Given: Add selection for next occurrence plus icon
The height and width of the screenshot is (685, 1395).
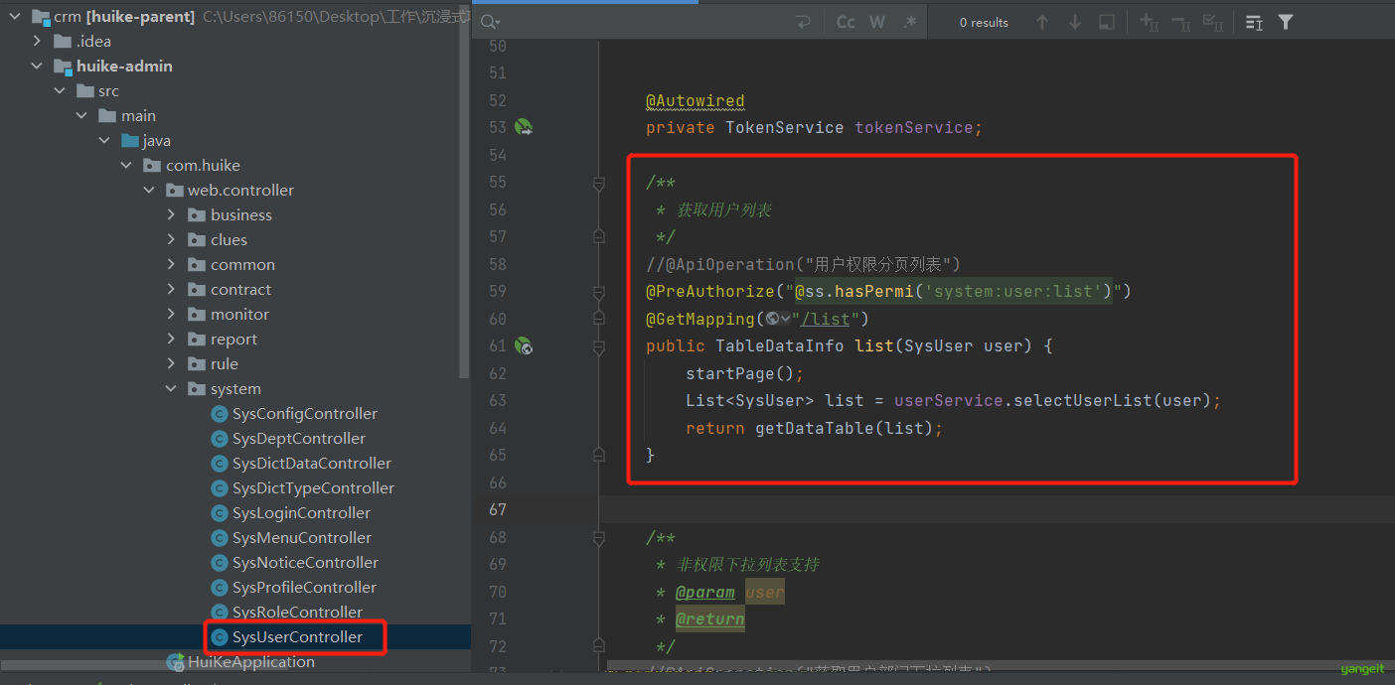Looking at the screenshot, I should coord(1150,22).
